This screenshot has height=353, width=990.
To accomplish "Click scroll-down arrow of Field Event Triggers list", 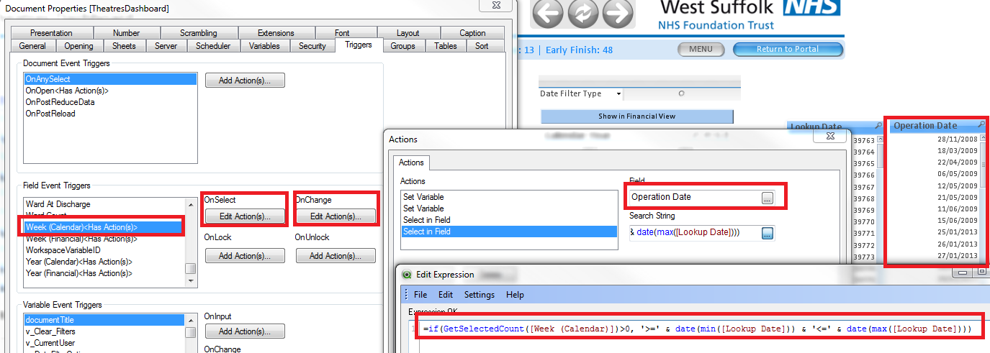I will pyautogui.click(x=190, y=280).
